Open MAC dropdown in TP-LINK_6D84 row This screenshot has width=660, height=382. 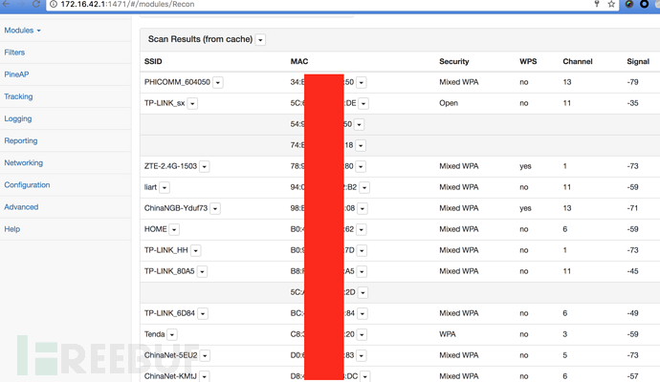pyautogui.click(x=362, y=313)
